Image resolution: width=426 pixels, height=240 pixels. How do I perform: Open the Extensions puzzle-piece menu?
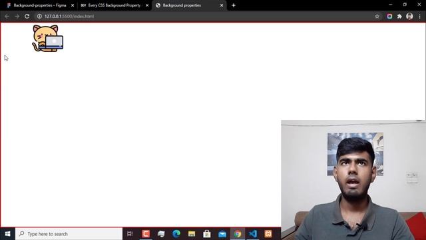pyautogui.click(x=399, y=16)
